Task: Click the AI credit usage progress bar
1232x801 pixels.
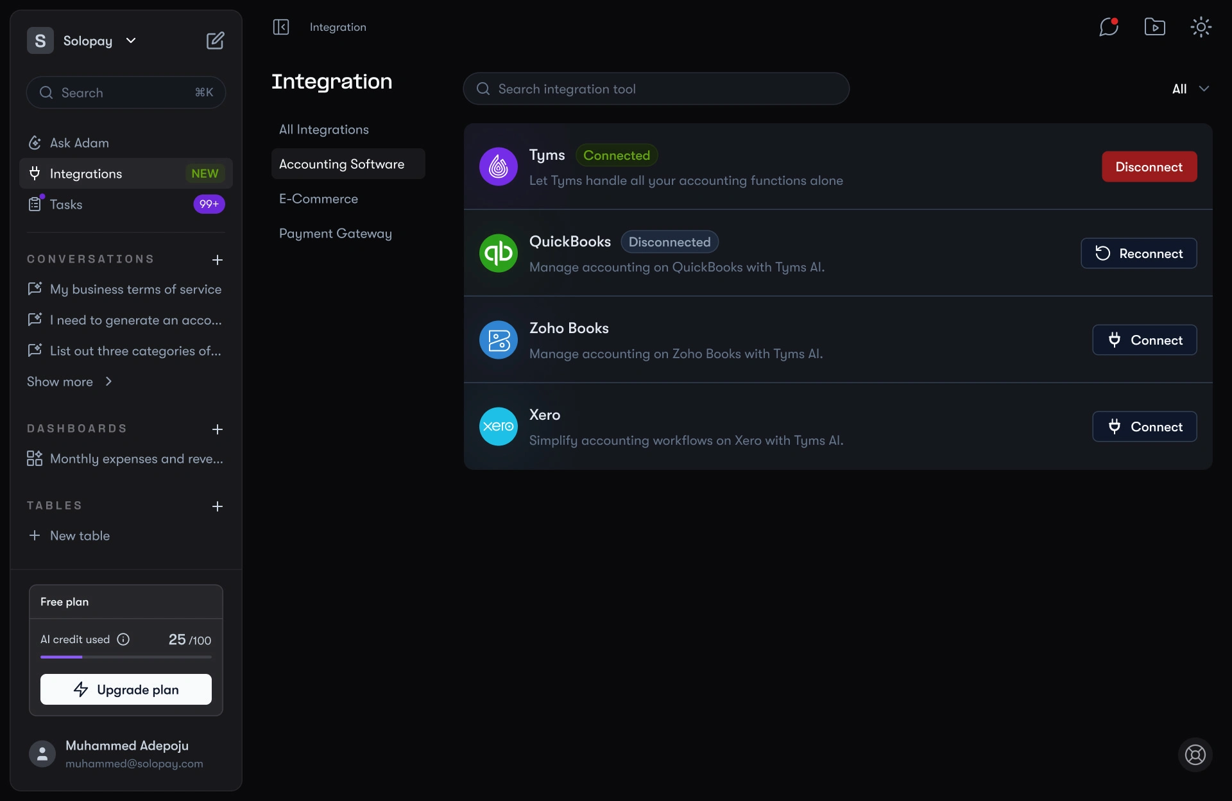Action: [126, 657]
